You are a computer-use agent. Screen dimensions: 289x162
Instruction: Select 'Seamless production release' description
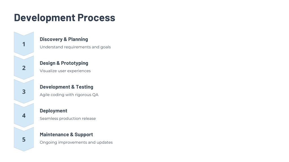[x=68, y=118]
